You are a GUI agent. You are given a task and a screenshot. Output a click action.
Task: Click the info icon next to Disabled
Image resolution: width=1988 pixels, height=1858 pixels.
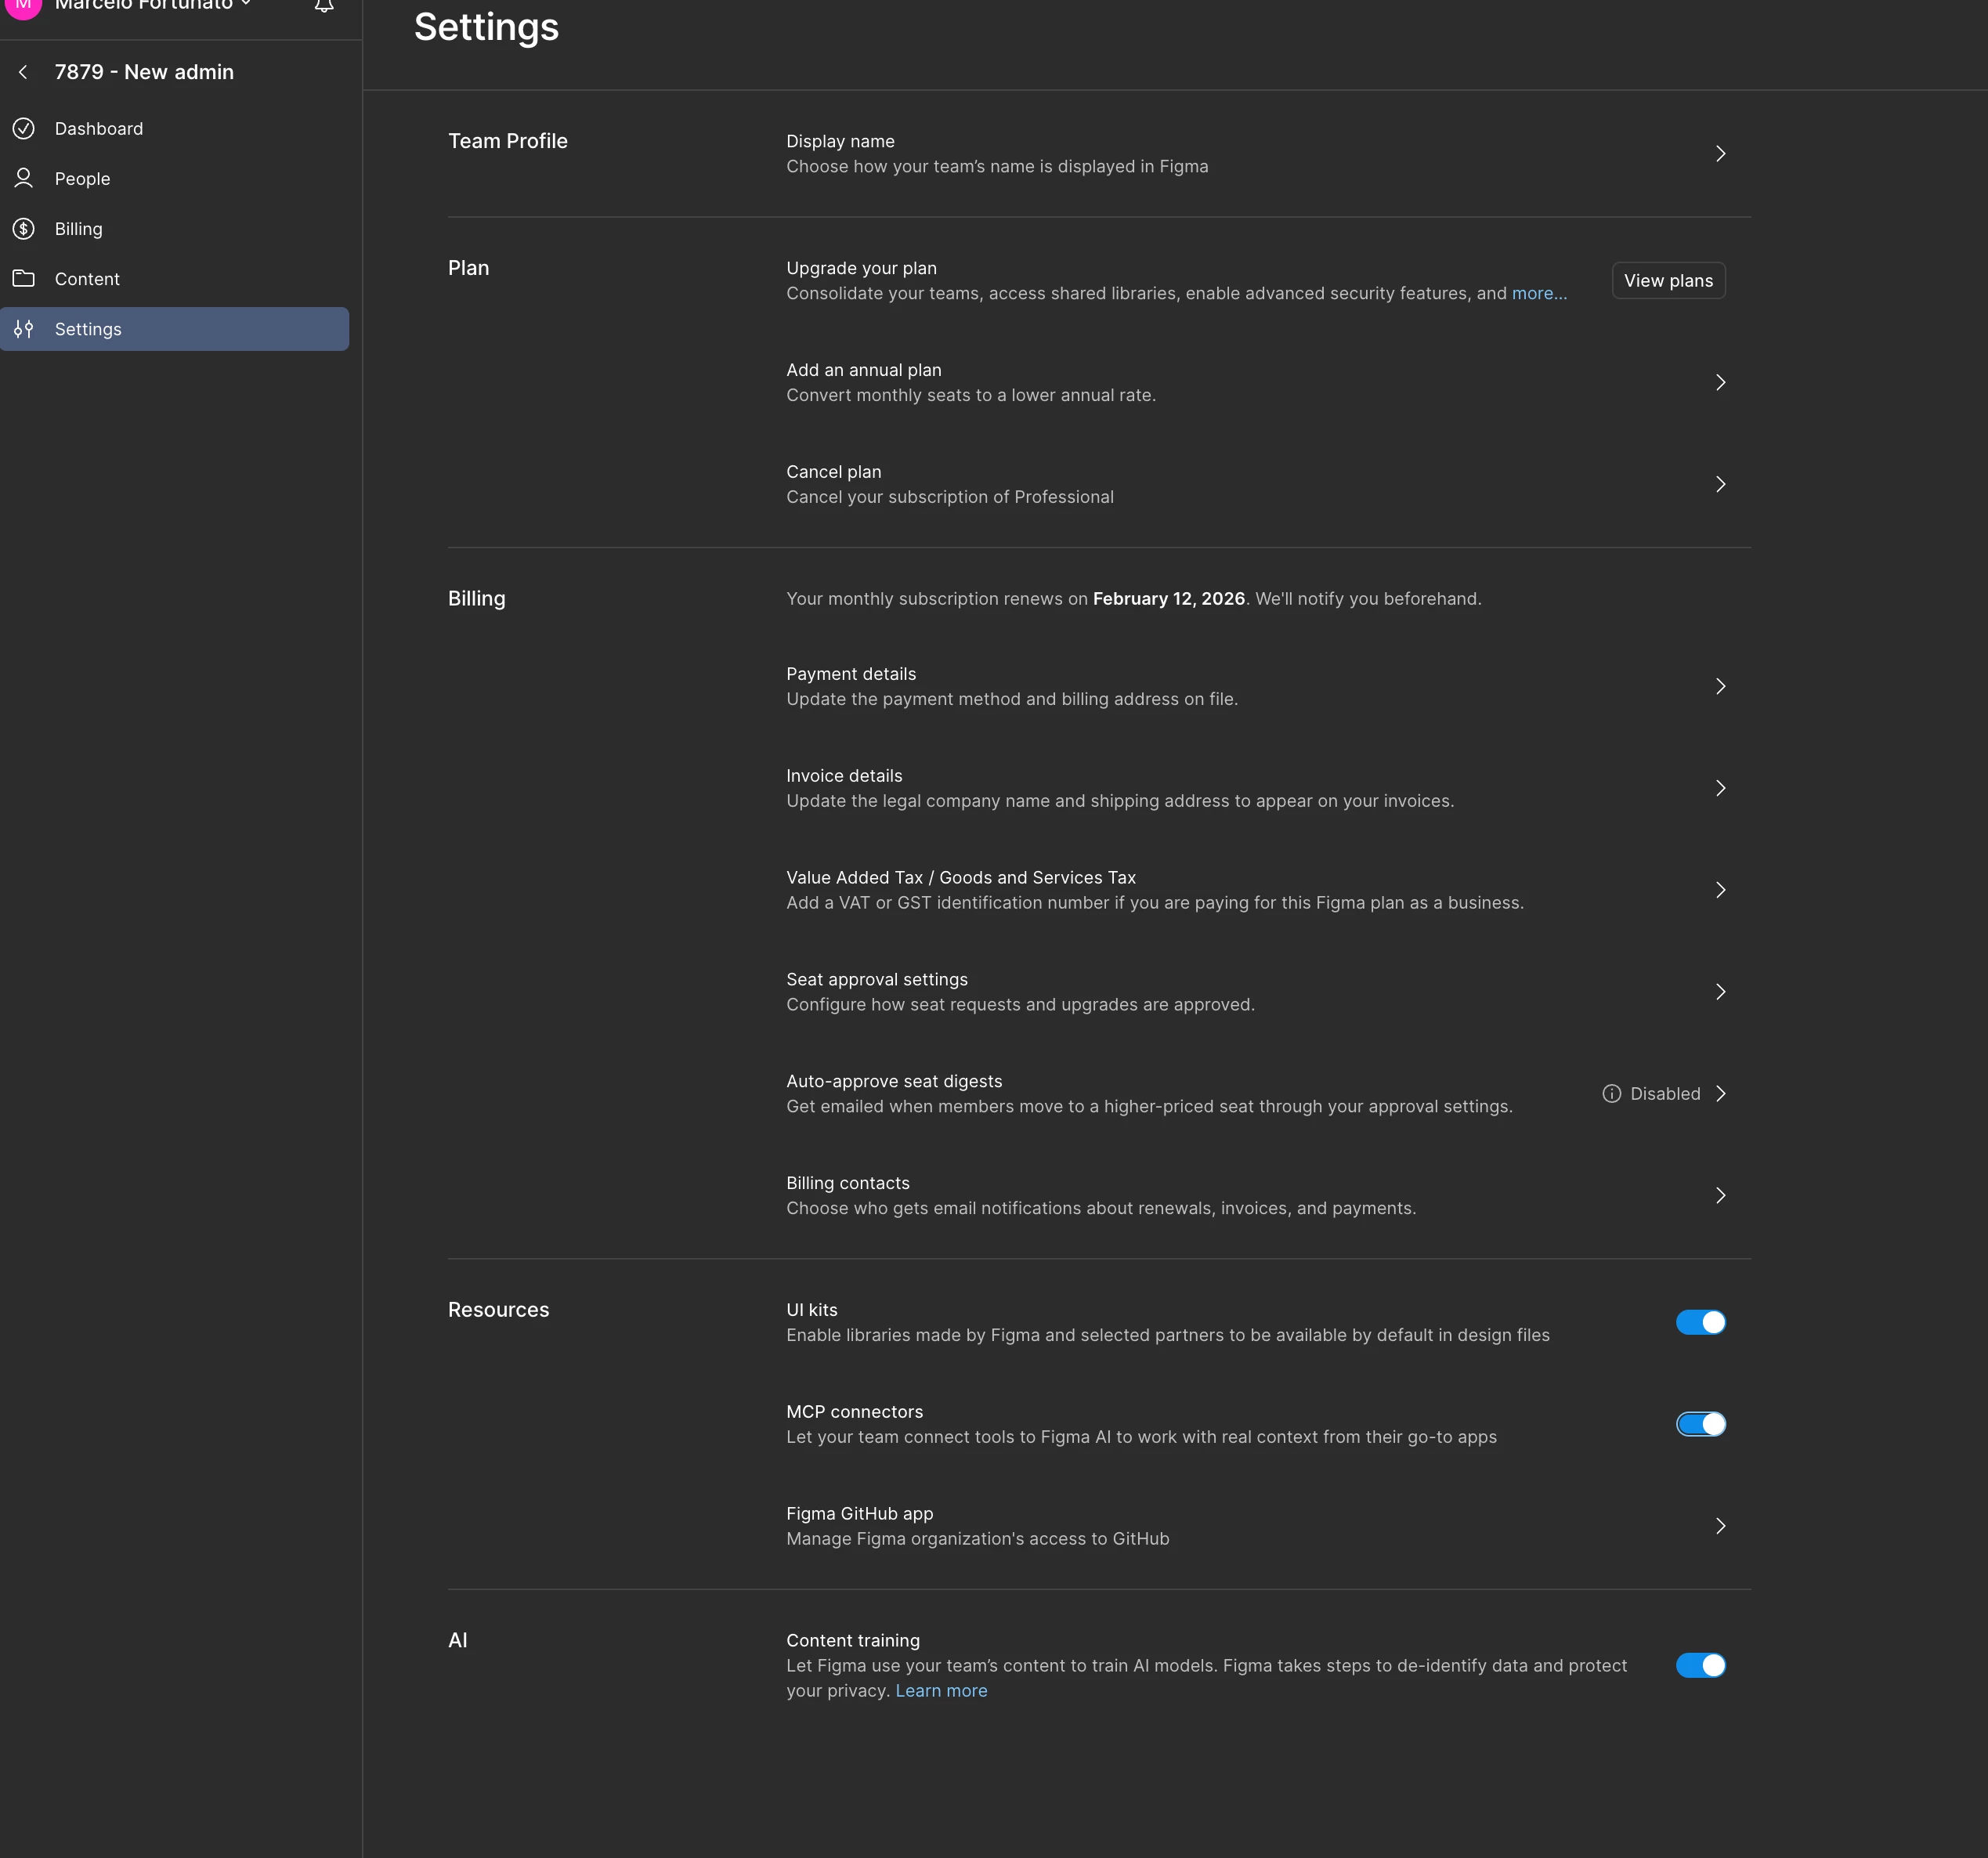tap(1611, 1093)
